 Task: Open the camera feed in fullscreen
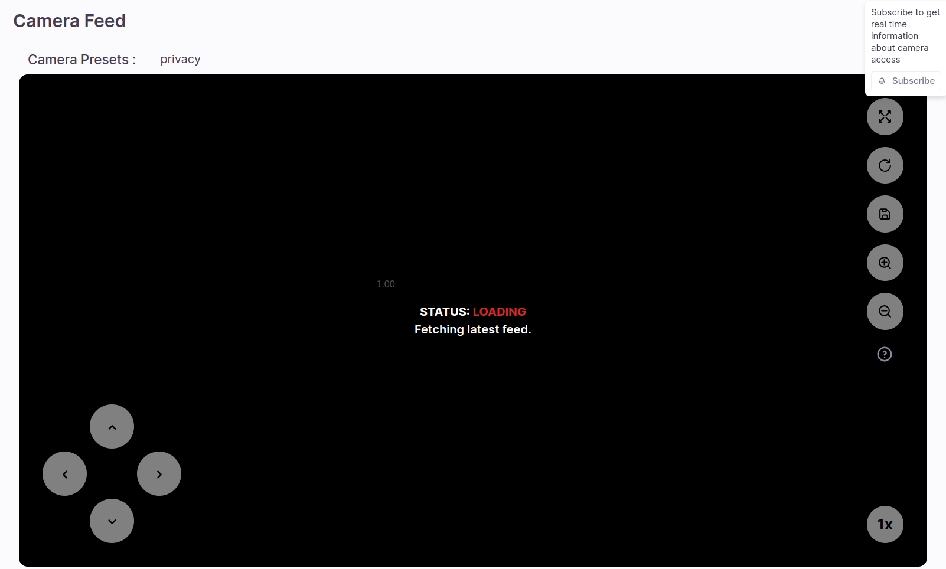[x=885, y=117]
